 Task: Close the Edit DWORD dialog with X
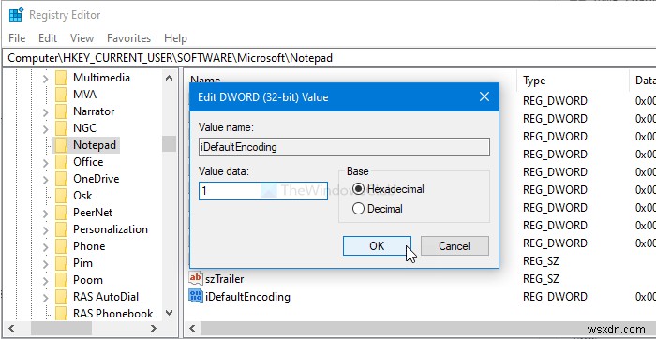(x=485, y=97)
